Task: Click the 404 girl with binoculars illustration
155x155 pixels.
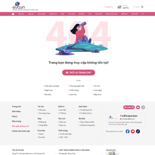Action: (x=79, y=38)
